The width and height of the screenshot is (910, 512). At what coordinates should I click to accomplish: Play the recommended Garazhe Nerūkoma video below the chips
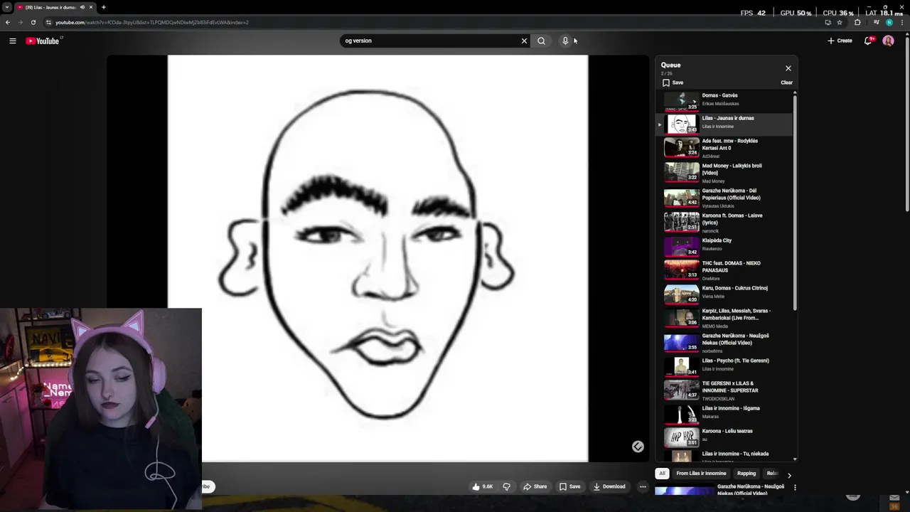[x=719, y=490]
